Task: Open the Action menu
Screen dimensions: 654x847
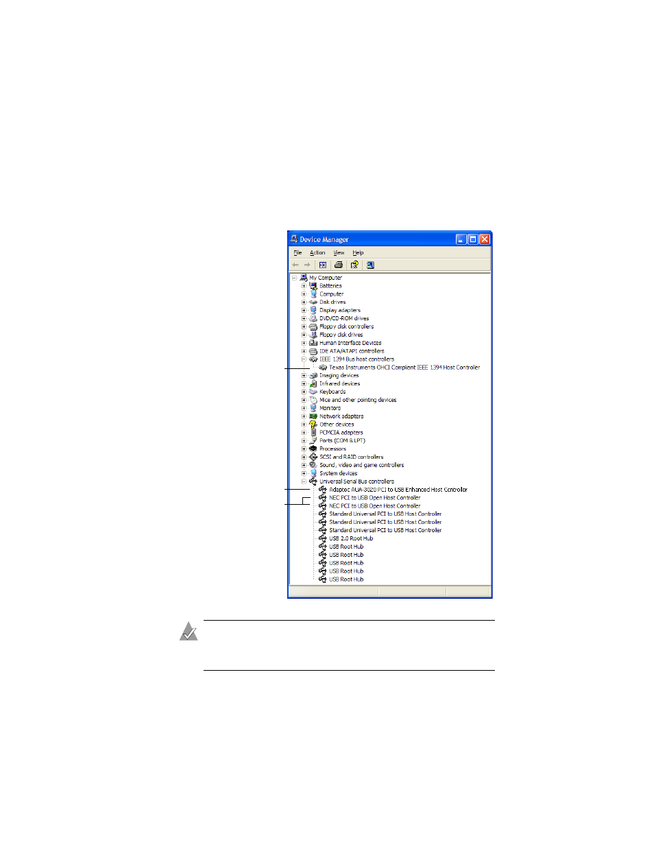Action: [x=317, y=252]
